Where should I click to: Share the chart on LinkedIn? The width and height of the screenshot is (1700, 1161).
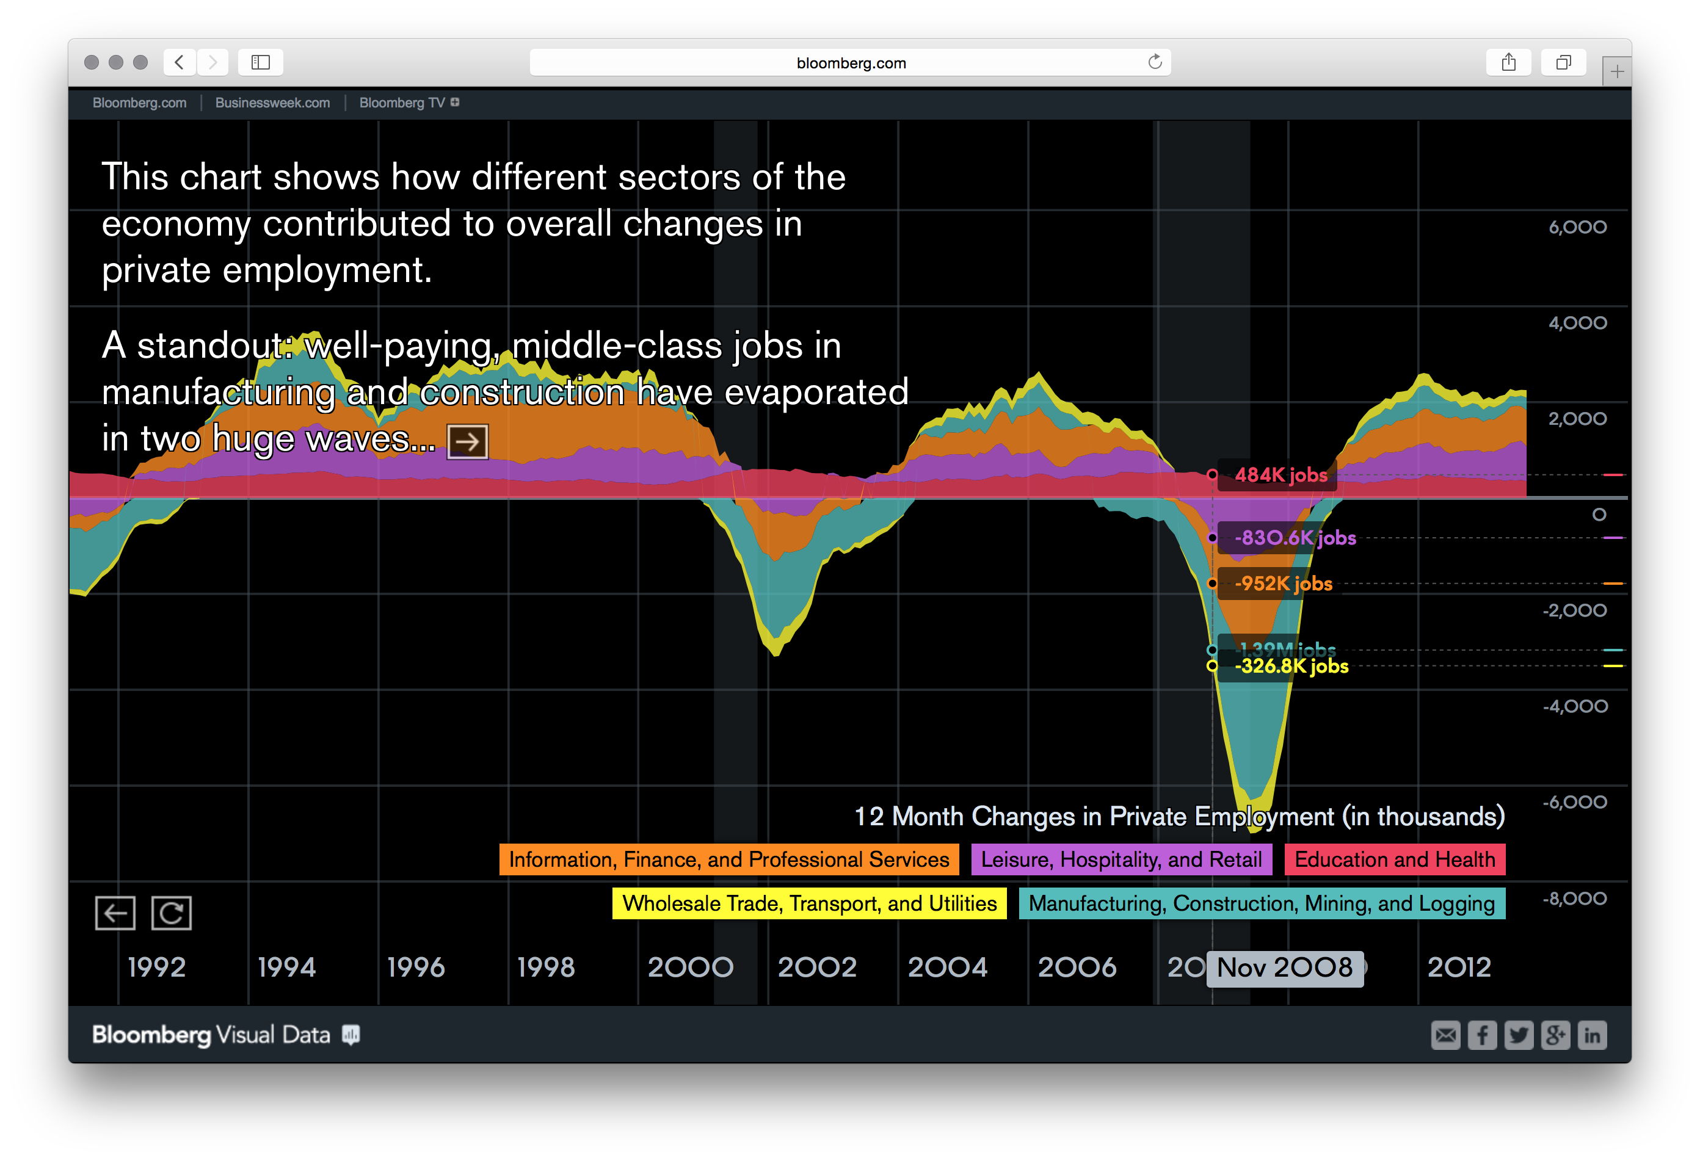click(x=1593, y=1035)
